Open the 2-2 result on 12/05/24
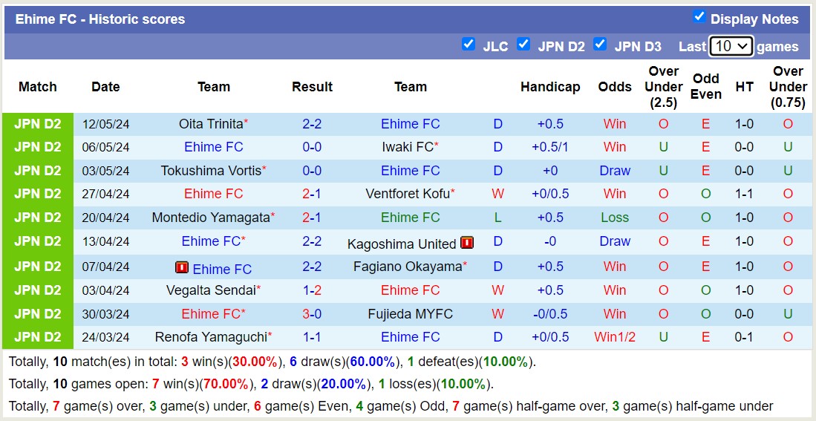The image size is (816, 421). (x=312, y=124)
